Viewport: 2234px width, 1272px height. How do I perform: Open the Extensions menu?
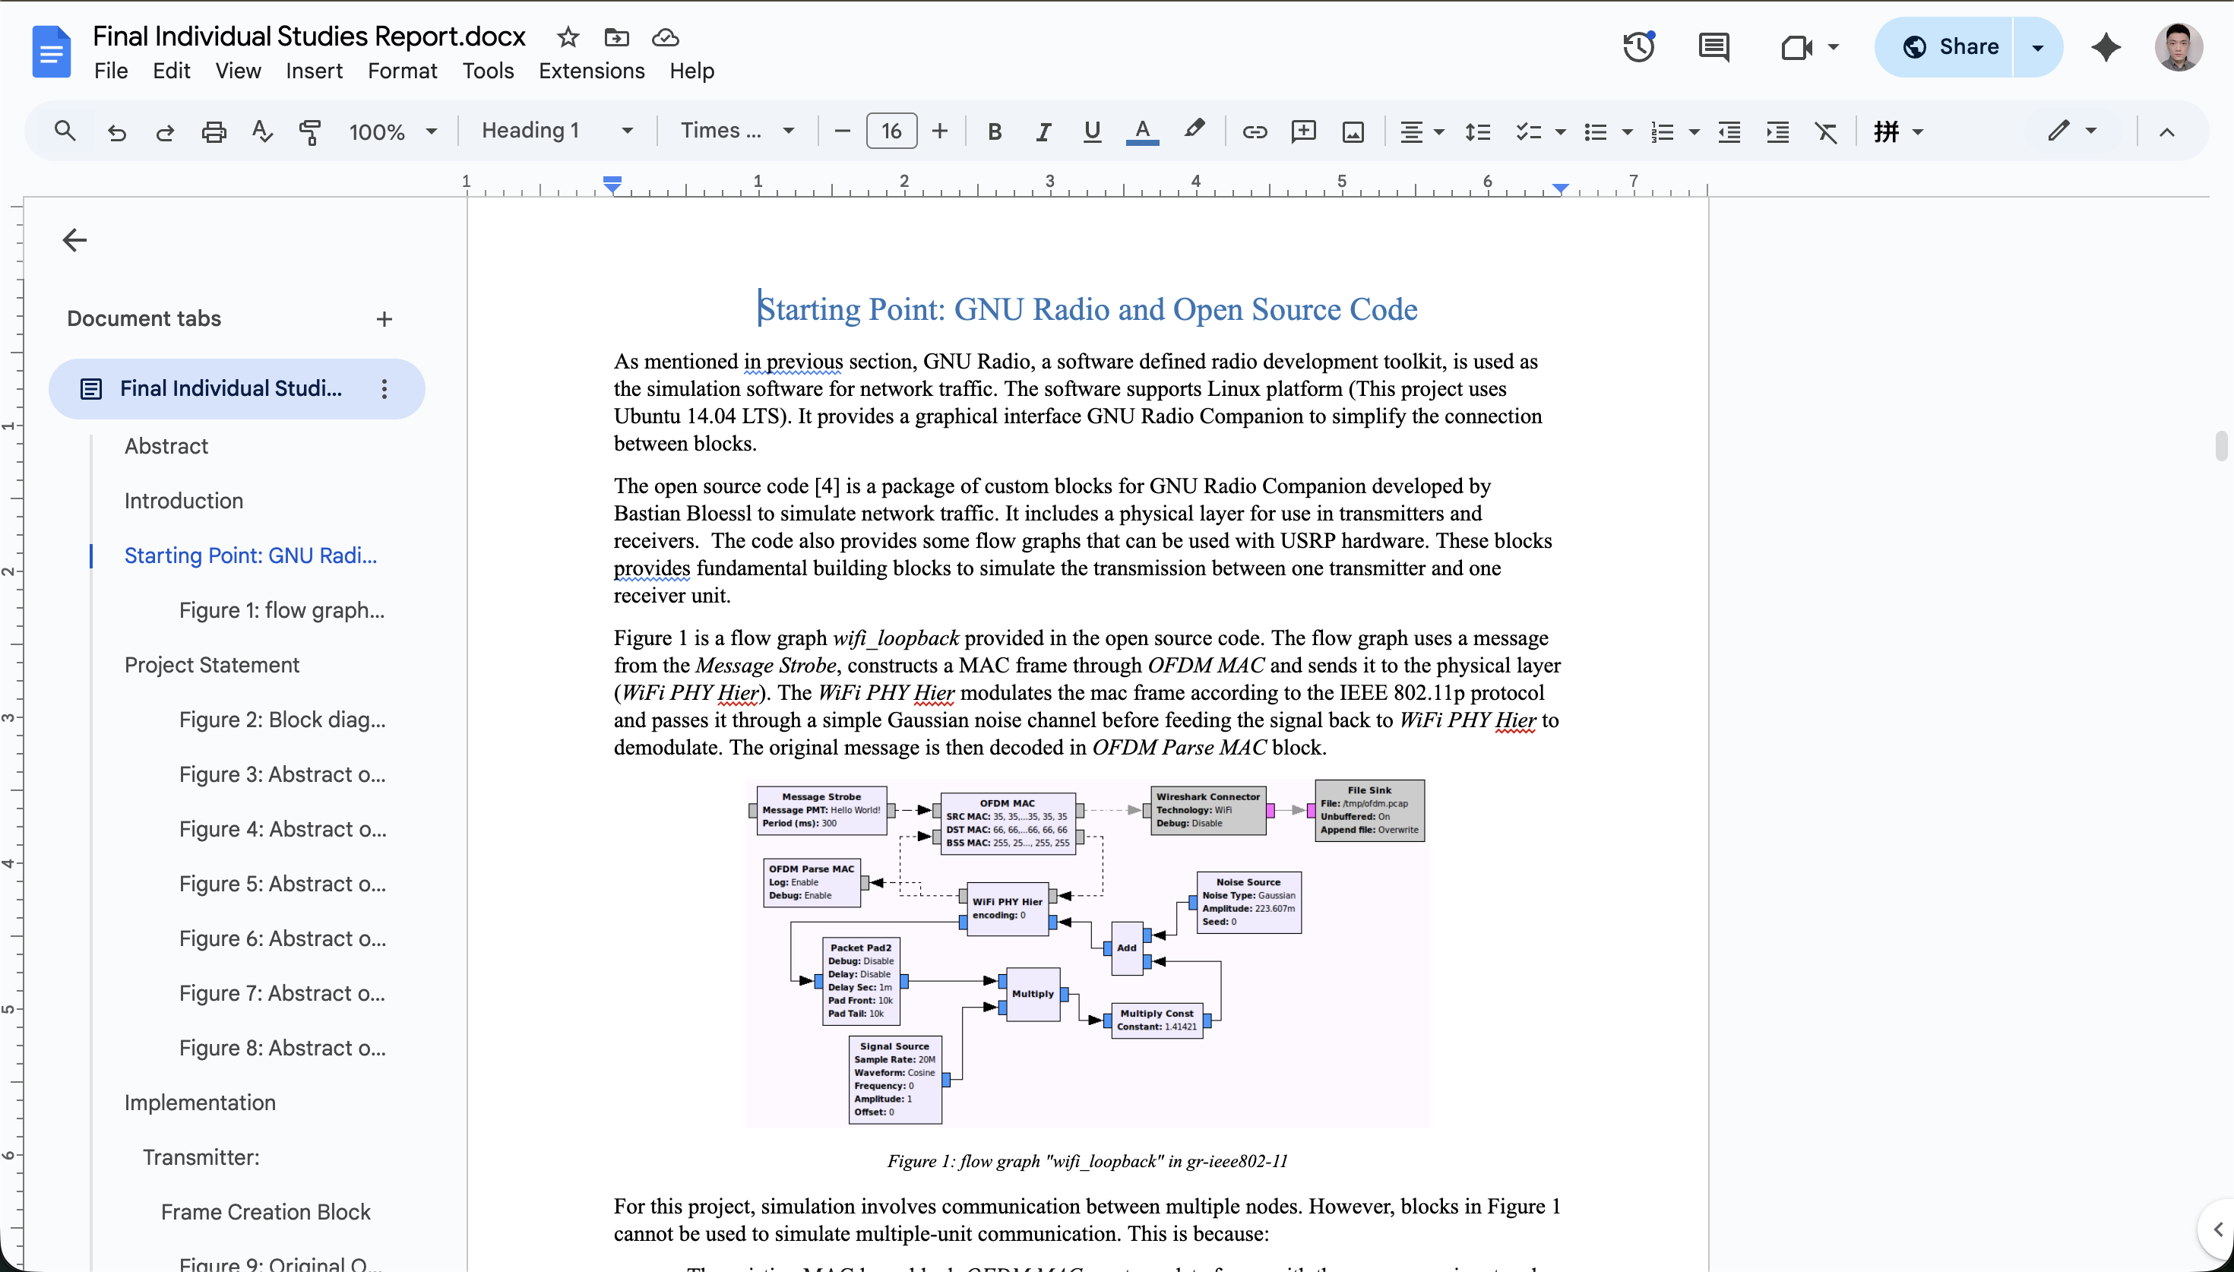click(x=591, y=71)
